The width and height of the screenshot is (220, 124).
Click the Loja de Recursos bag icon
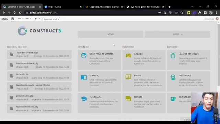[173, 55]
